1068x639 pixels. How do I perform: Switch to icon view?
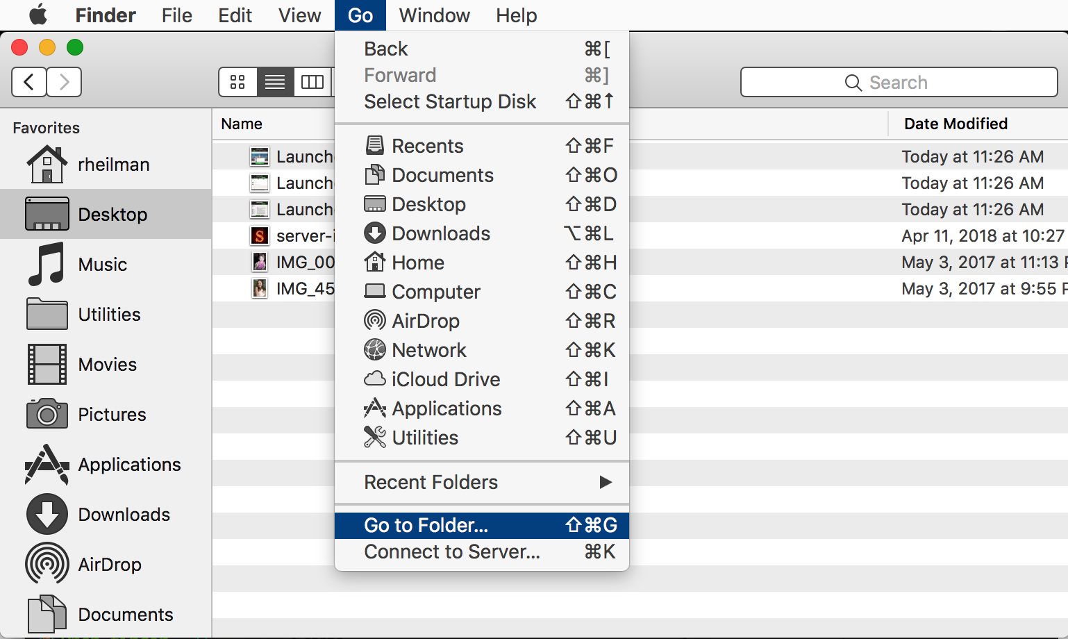[x=238, y=82]
